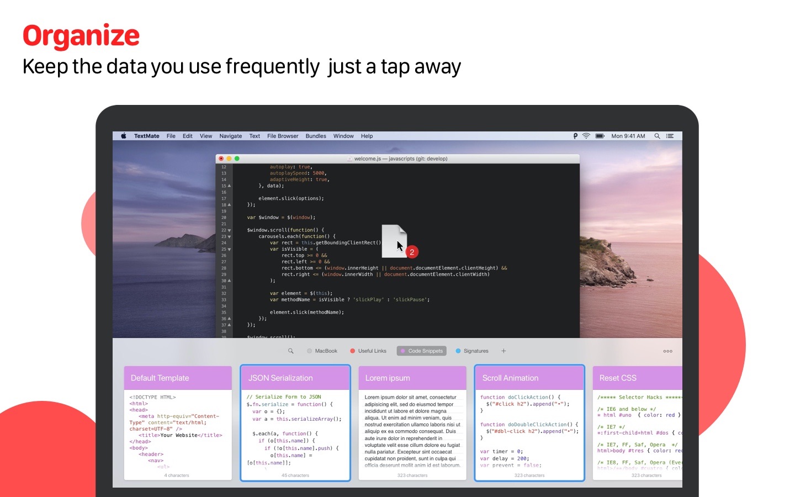
Task: Open the more options ellipsis menu
Action: (x=667, y=351)
